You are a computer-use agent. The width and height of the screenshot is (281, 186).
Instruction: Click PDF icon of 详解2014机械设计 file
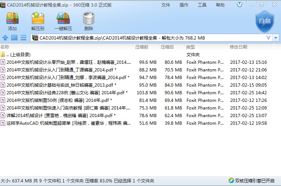tap(3, 115)
